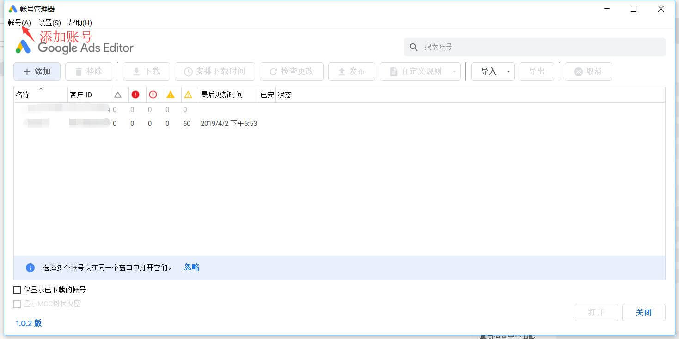The height and width of the screenshot is (339, 679).
Task: Open the 设置(S) menu
Action: pos(49,23)
